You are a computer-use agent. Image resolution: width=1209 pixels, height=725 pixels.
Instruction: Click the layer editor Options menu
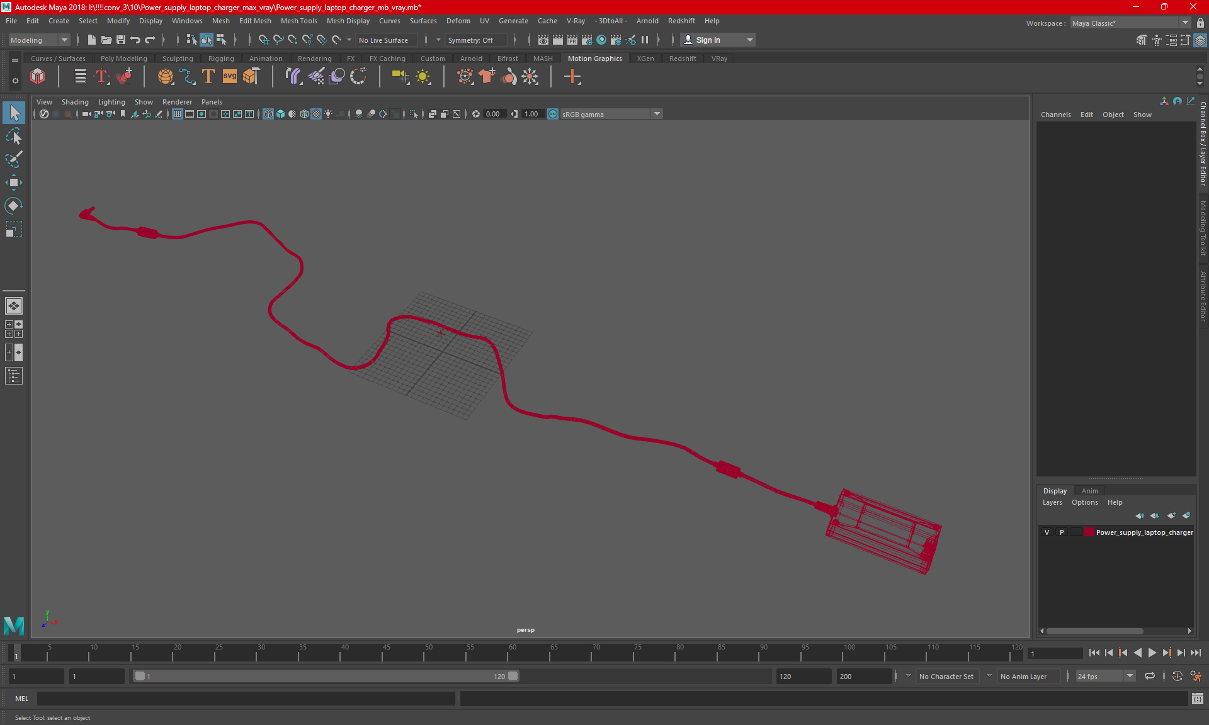click(1084, 502)
